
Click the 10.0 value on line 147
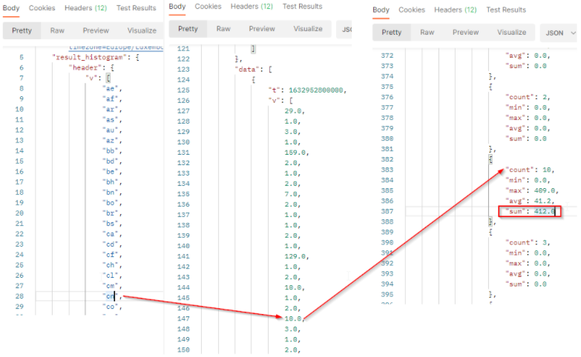(293, 318)
